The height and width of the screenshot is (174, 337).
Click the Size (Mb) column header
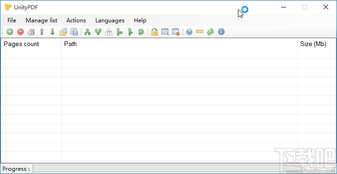pos(317,44)
